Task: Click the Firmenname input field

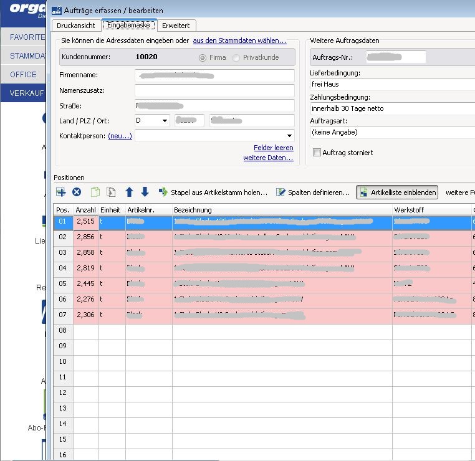Action: pos(214,75)
